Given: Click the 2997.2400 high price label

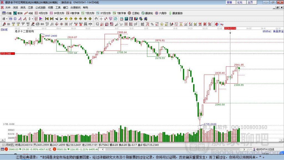Looking at the screenshot, I should click(51, 36).
